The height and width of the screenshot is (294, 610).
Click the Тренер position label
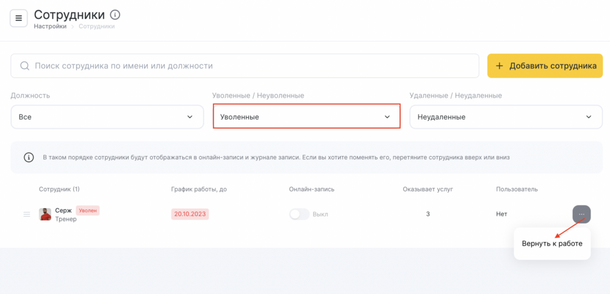pos(66,219)
